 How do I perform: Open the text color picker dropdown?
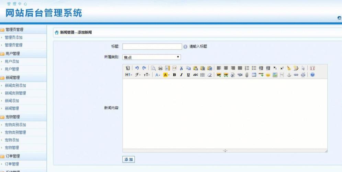158,75
